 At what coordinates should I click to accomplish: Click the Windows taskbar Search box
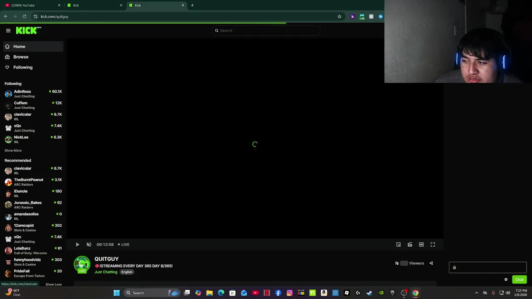(152, 293)
